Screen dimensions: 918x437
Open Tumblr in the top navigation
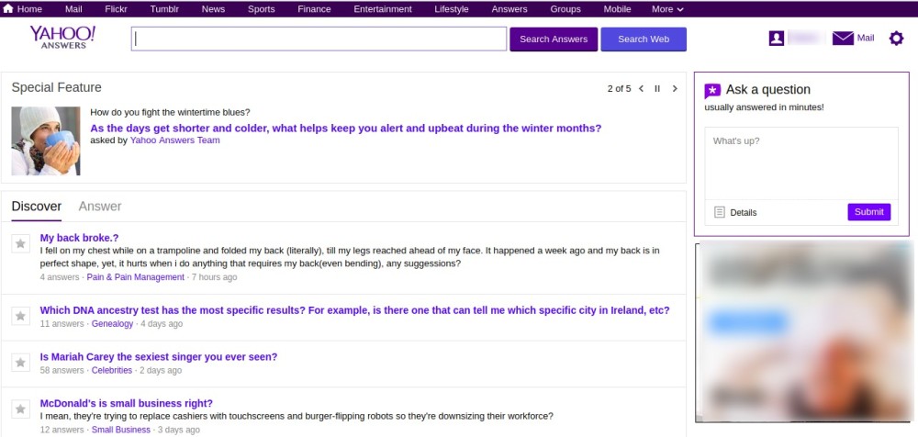pos(164,9)
